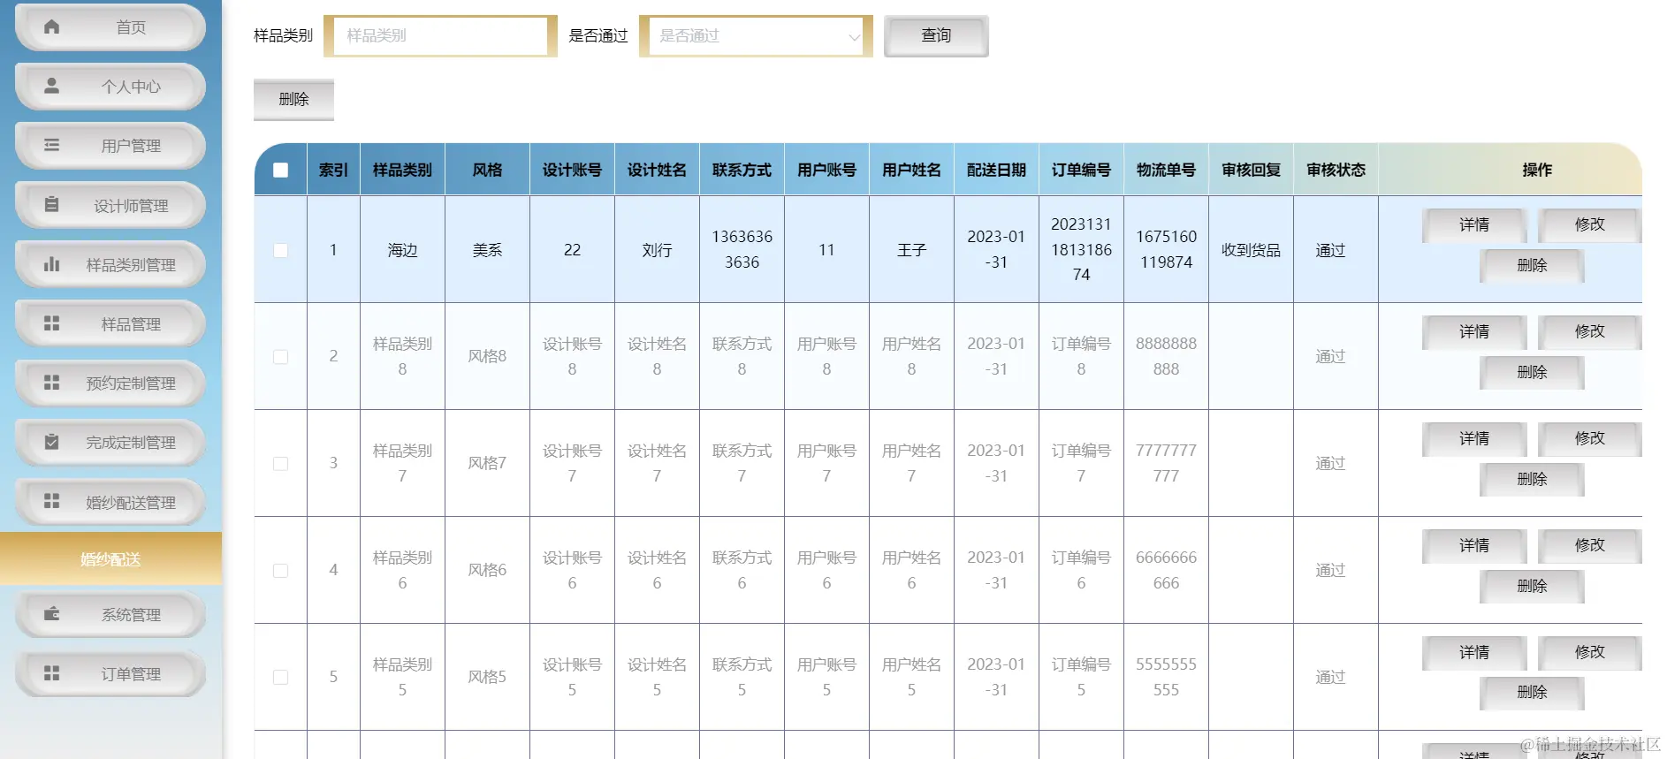Click the 收到货品 cell in row 1

pos(1251,250)
